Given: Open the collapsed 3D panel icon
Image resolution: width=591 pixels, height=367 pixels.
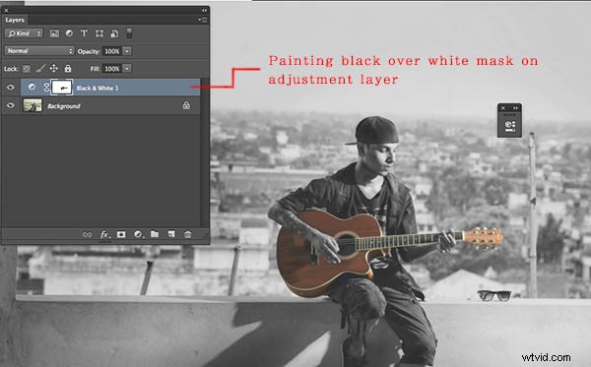Looking at the screenshot, I should pos(509,126).
